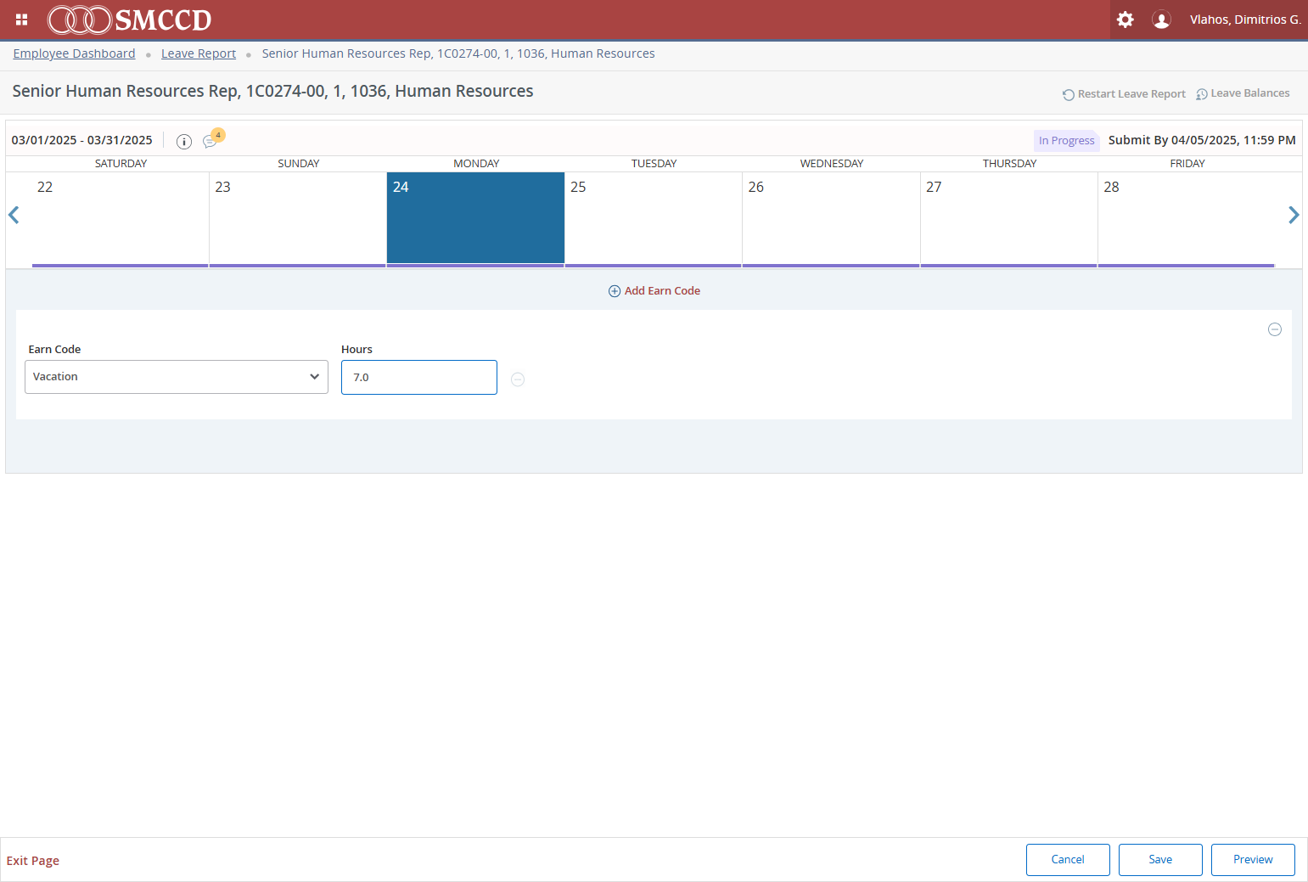This screenshot has width=1308, height=882.
Task: Show leave report information icon
Action: pyautogui.click(x=184, y=141)
